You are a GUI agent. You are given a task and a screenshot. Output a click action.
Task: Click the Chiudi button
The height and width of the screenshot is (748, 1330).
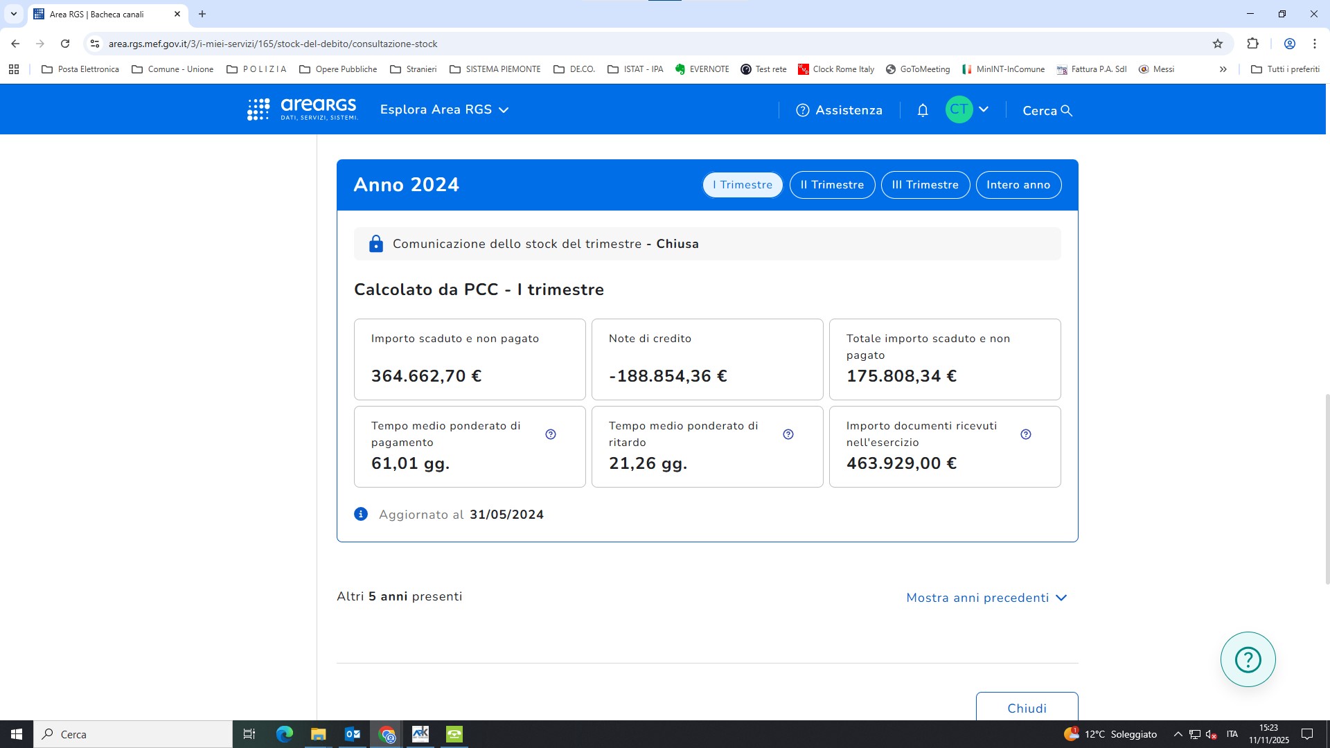[1027, 708]
